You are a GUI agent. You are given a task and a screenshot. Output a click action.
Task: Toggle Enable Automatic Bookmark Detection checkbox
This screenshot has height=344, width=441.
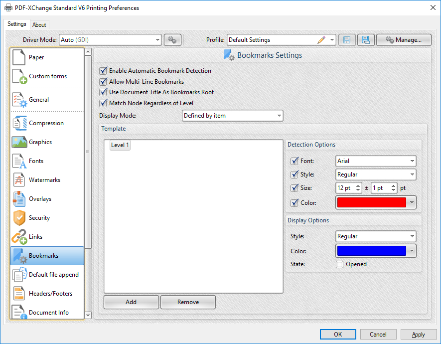103,71
